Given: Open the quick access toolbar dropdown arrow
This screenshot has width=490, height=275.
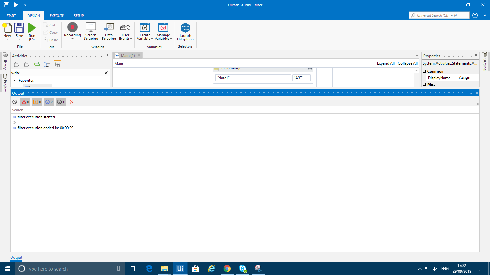Looking at the screenshot, I should point(25,5).
